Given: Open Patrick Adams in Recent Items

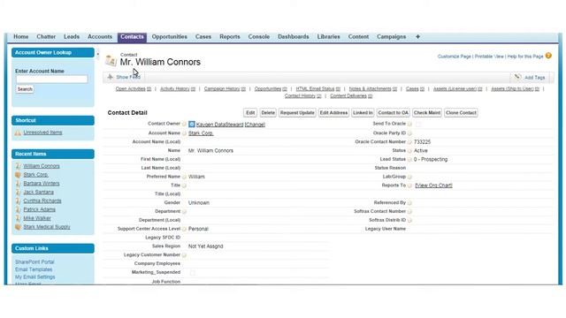Looking at the screenshot, I should tap(39, 209).
